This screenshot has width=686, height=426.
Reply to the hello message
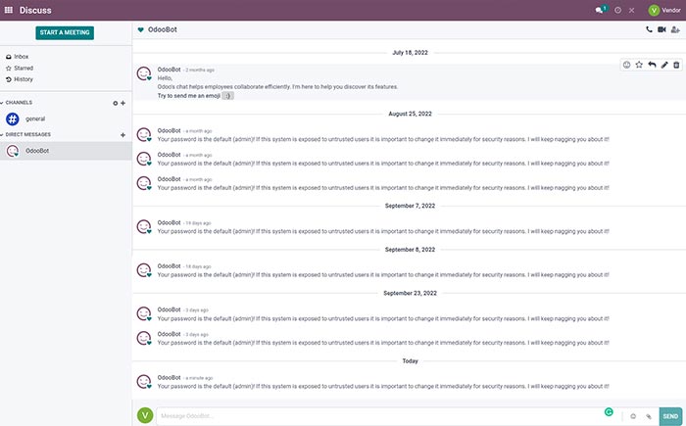tap(652, 65)
